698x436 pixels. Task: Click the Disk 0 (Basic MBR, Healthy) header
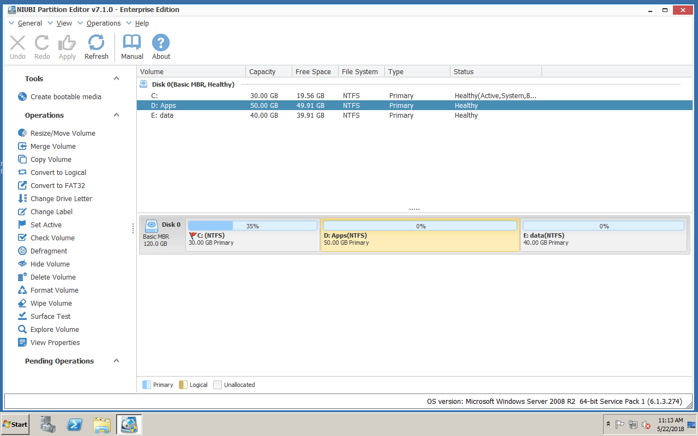click(193, 84)
